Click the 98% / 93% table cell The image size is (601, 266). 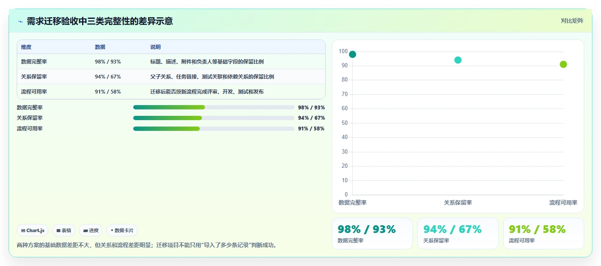click(108, 62)
